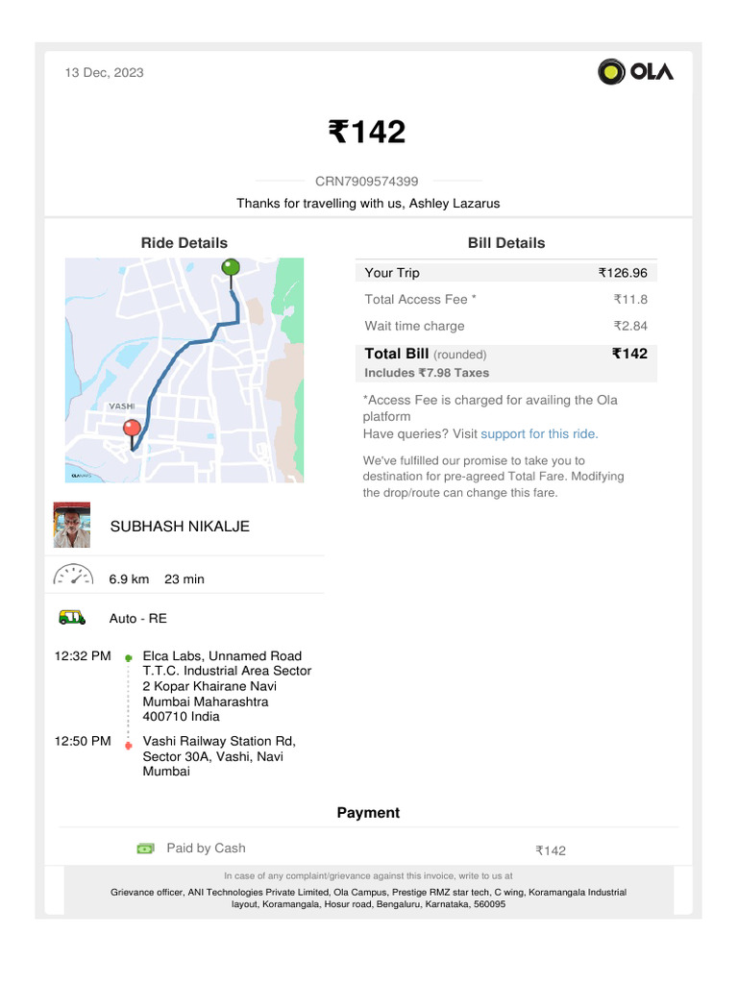Click driver name SUBHASH NIKALJE
The image size is (738, 984).
(180, 527)
